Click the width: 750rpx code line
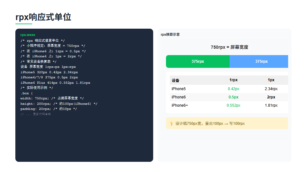This screenshot has height=172, width=307. click(52, 98)
